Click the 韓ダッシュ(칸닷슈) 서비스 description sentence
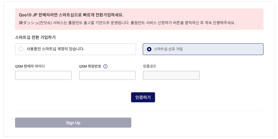 (x=127, y=23)
